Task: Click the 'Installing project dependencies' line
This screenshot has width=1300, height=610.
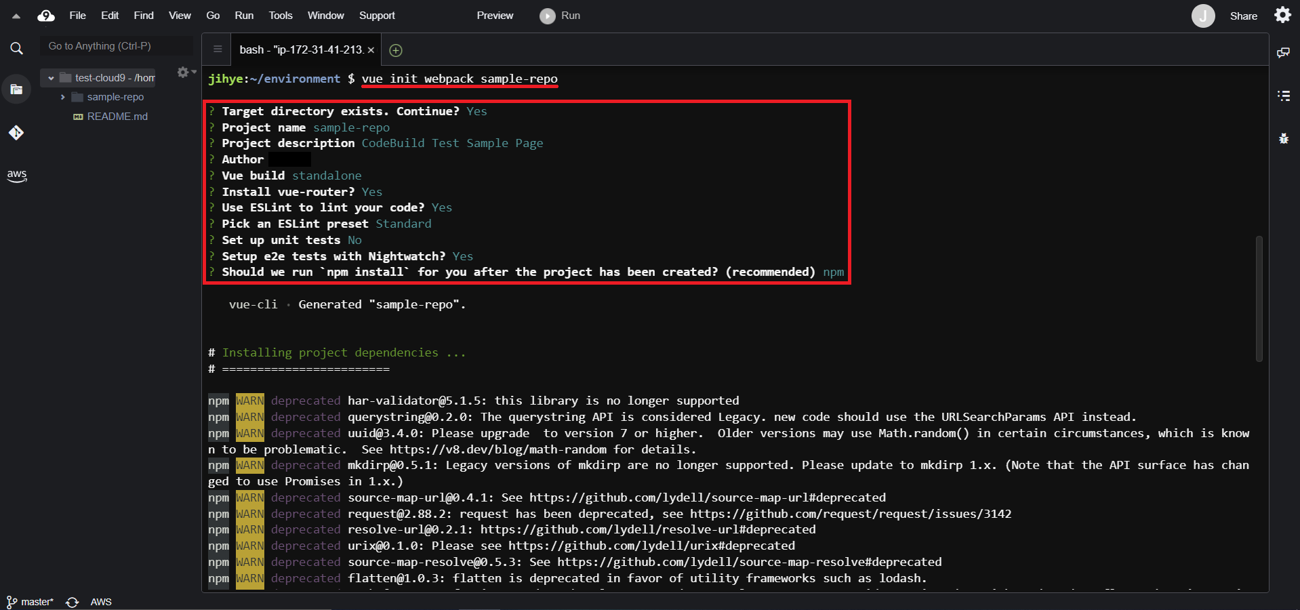Action: 337,352
